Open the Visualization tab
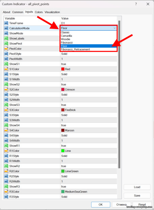Screen dimensions: 154x210 click(52, 12)
